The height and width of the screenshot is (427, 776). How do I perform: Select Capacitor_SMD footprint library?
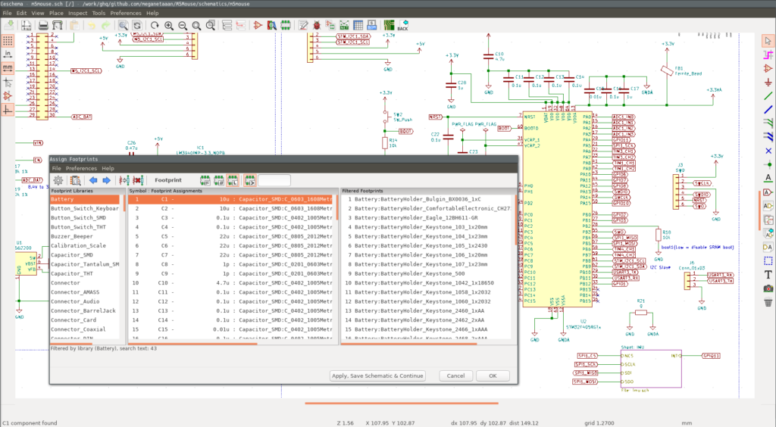(85, 255)
